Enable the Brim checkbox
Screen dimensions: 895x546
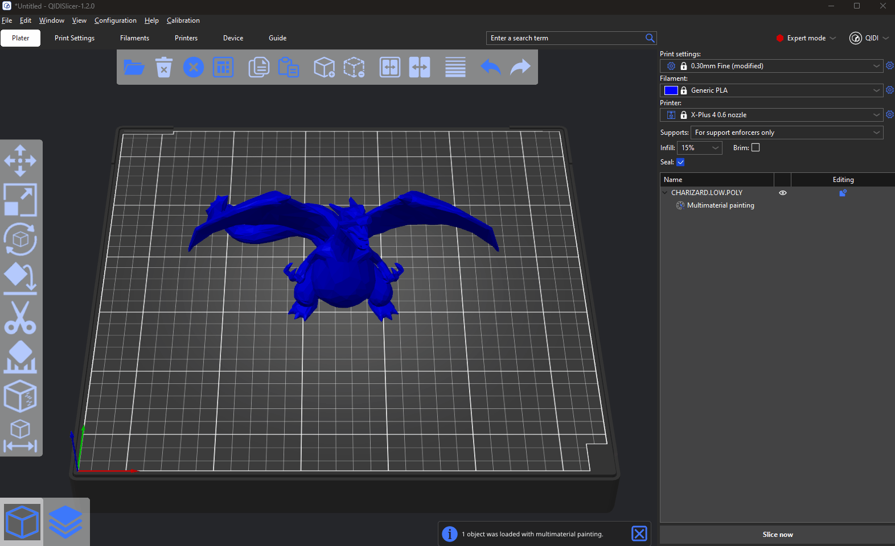756,147
